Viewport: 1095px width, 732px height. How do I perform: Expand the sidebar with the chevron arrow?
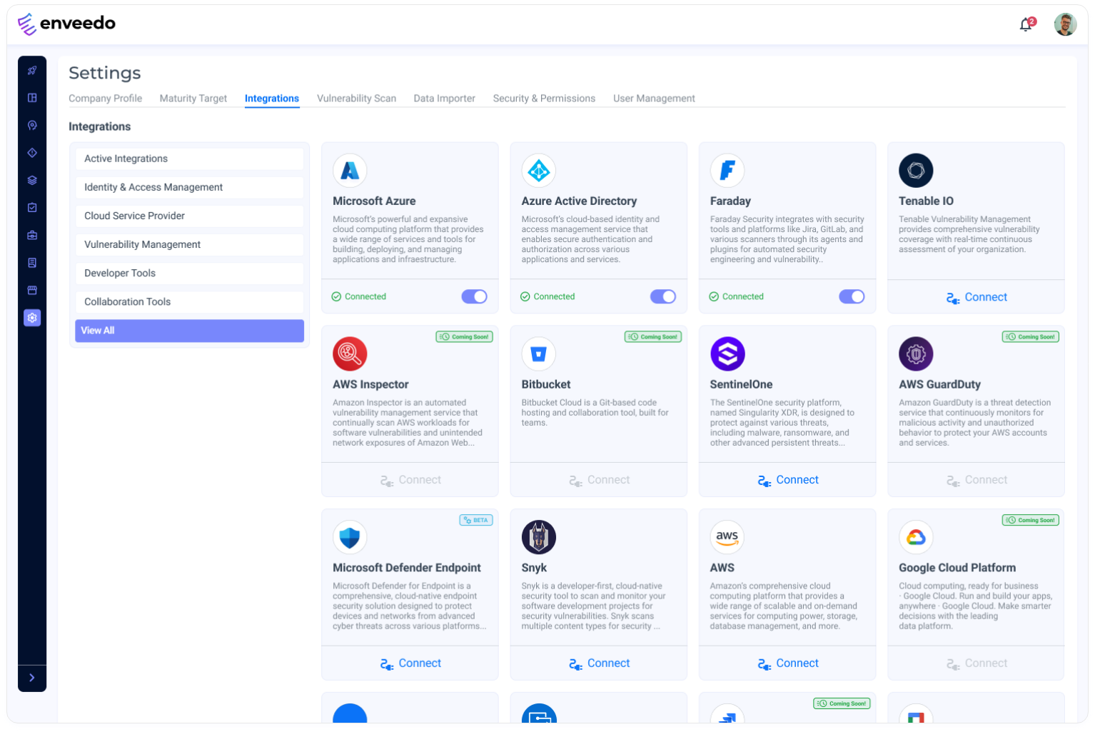32,678
